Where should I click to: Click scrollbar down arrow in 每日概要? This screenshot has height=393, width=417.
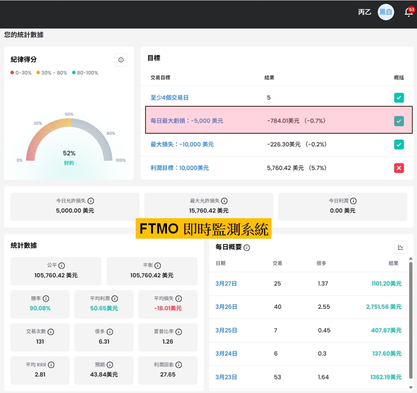pyautogui.click(x=411, y=387)
